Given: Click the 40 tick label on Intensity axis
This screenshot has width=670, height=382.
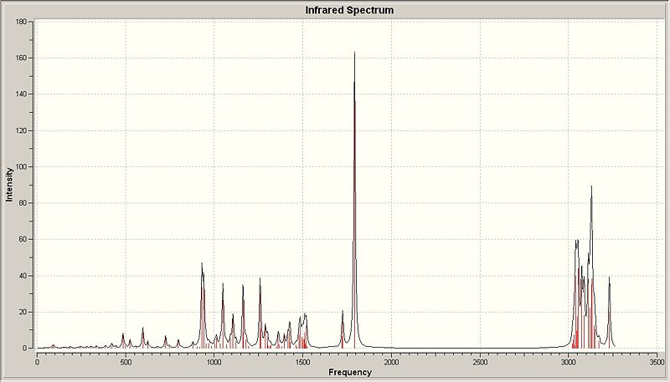Looking at the screenshot, I should pos(23,275).
